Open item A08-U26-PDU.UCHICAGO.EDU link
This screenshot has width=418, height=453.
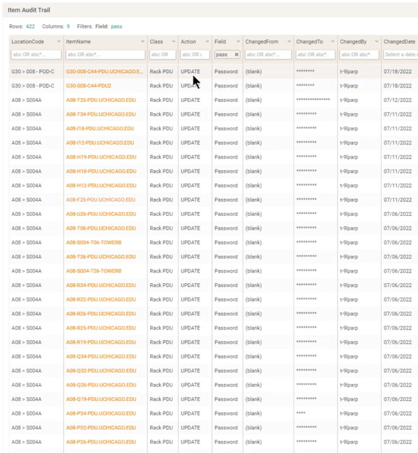coord(101,214)
